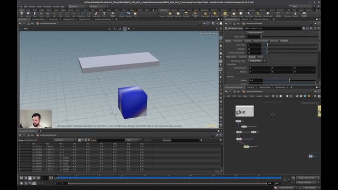
Task: Open the No cam viewport dropdown
Action: (212, 33)
